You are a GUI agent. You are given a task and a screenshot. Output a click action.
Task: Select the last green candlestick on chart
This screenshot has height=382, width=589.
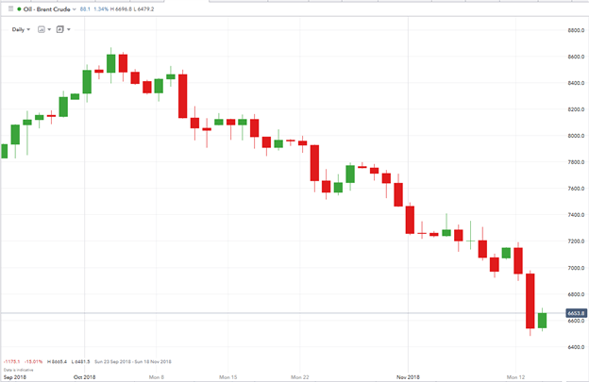[542, 321]
